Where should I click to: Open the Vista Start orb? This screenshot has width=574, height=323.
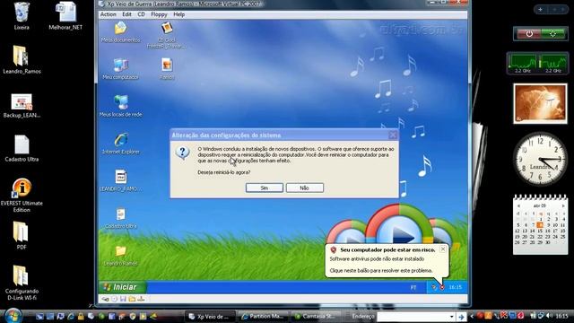(x=13, y=315)
